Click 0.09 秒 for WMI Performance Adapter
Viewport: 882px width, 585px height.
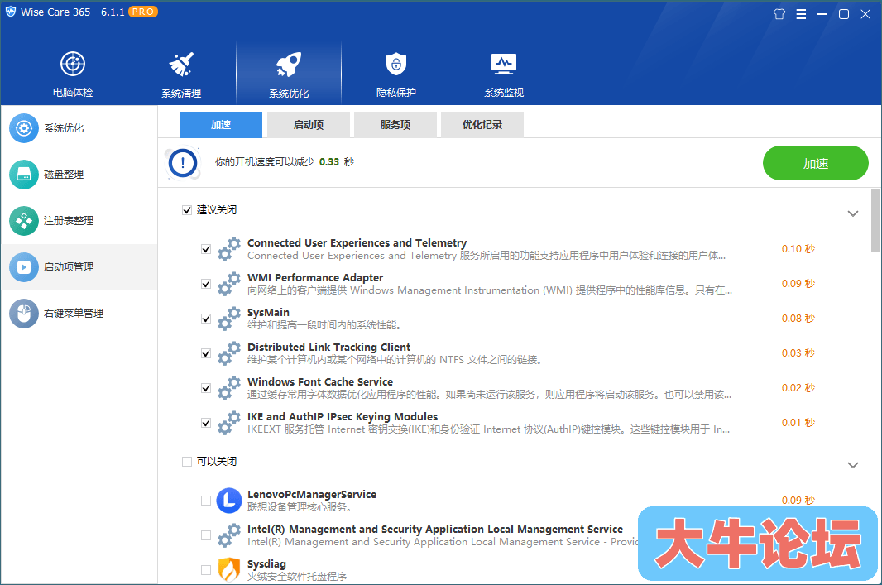[798, 284]
